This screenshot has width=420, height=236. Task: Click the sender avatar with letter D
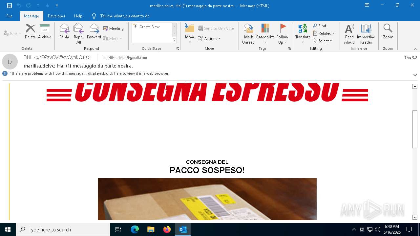[x=10, y=62]
